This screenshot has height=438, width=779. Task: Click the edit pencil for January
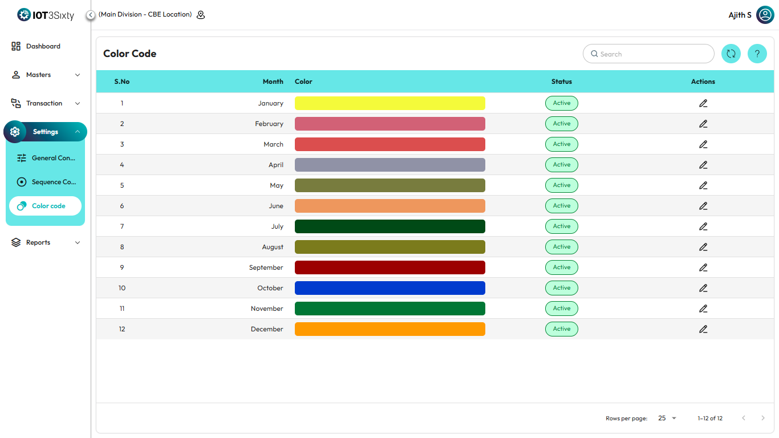pos(703,103)
